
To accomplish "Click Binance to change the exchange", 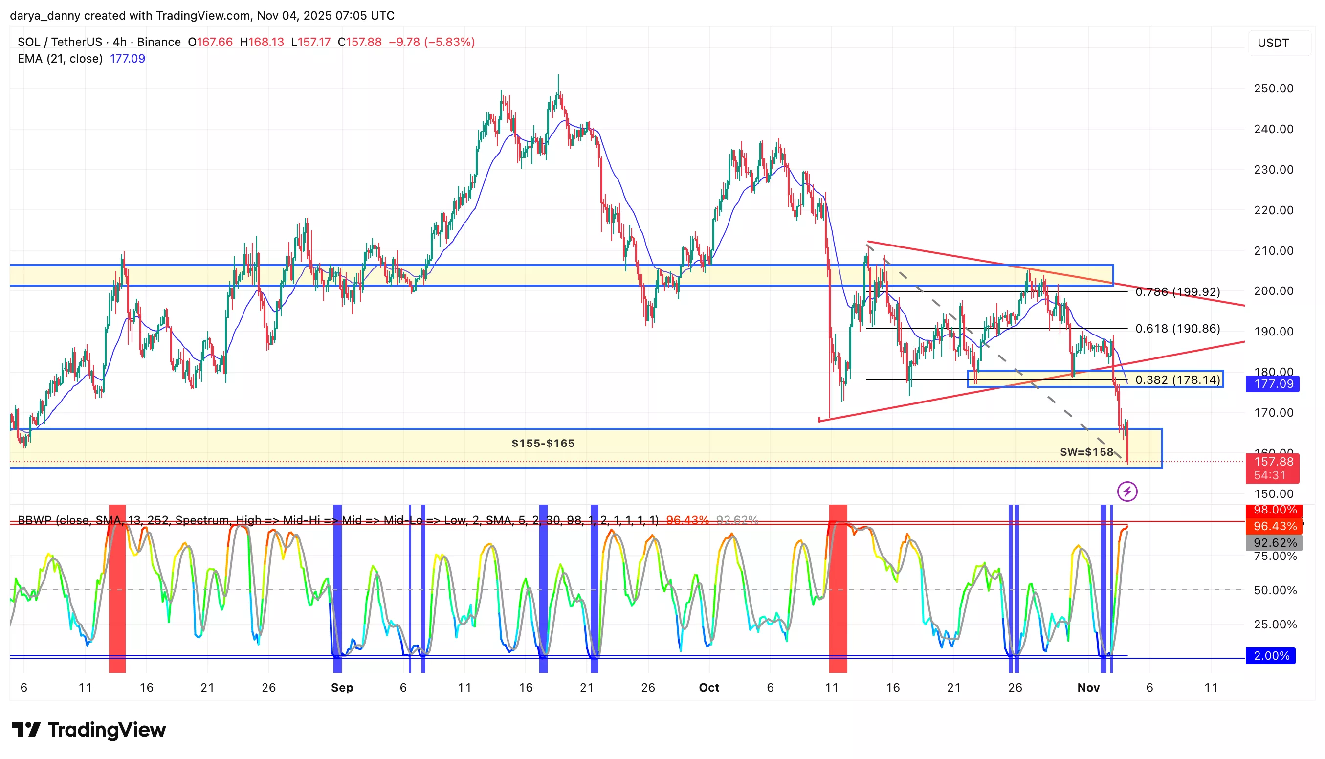I will 158,42.
